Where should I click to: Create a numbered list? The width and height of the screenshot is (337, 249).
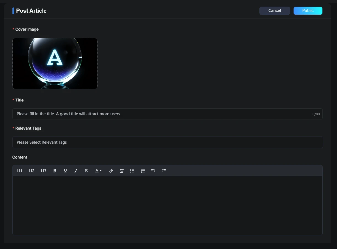(143, 171)
